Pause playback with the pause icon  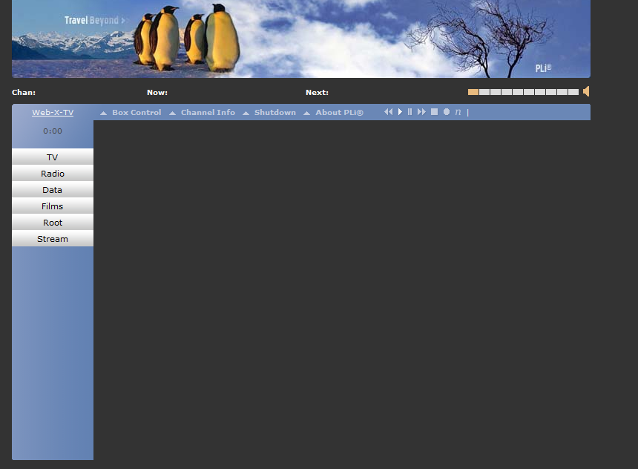pos(410,112)
